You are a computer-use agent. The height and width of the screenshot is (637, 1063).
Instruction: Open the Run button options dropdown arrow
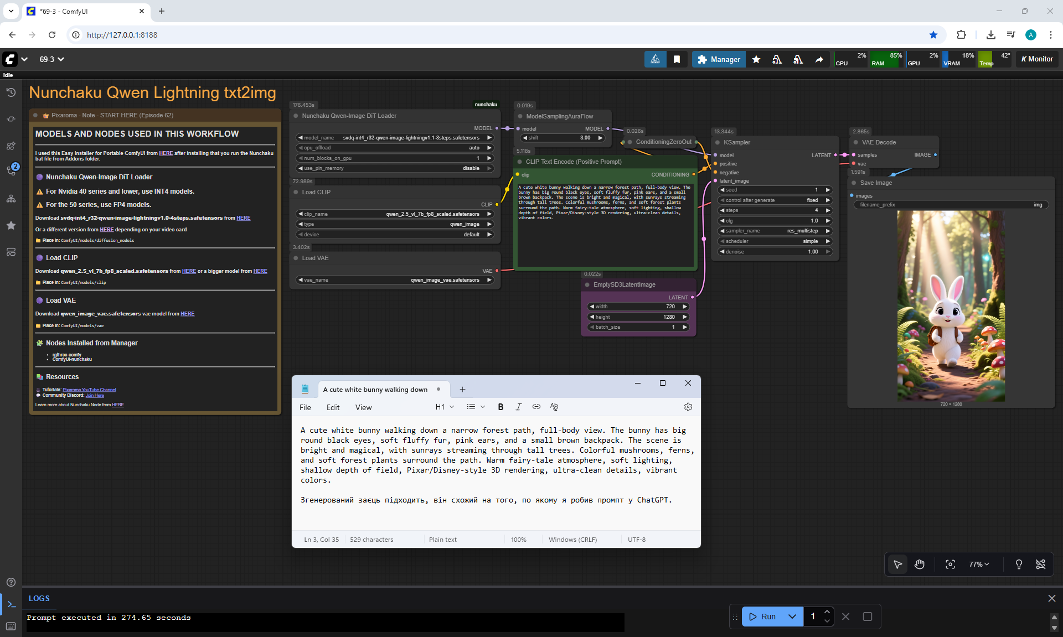coord(792,617)
